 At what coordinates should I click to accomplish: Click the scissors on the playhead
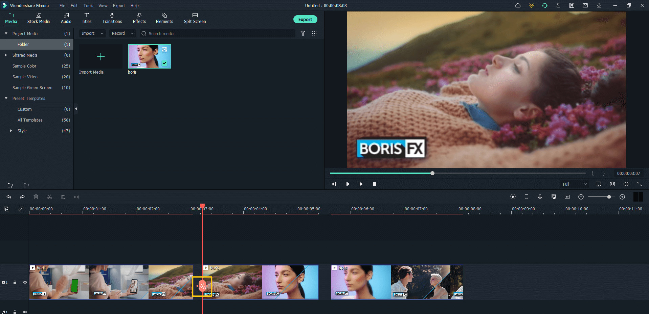click(202, 287)
